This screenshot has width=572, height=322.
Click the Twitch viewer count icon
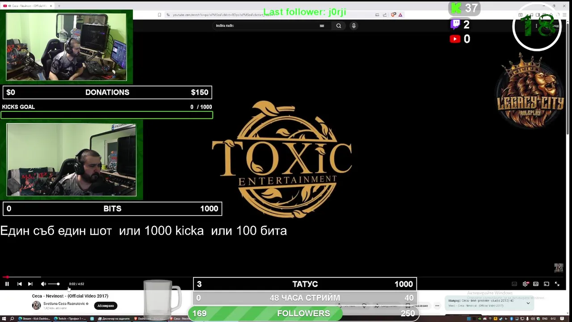455,24
